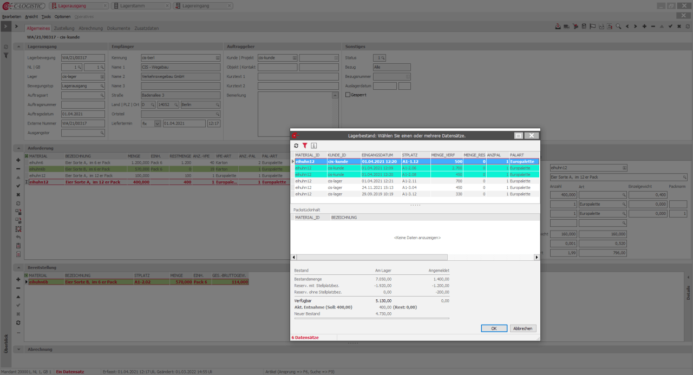Click the Abbrechen button
Image resolution: width=693 pixels, height=375 pixels.
click(523, 328)
